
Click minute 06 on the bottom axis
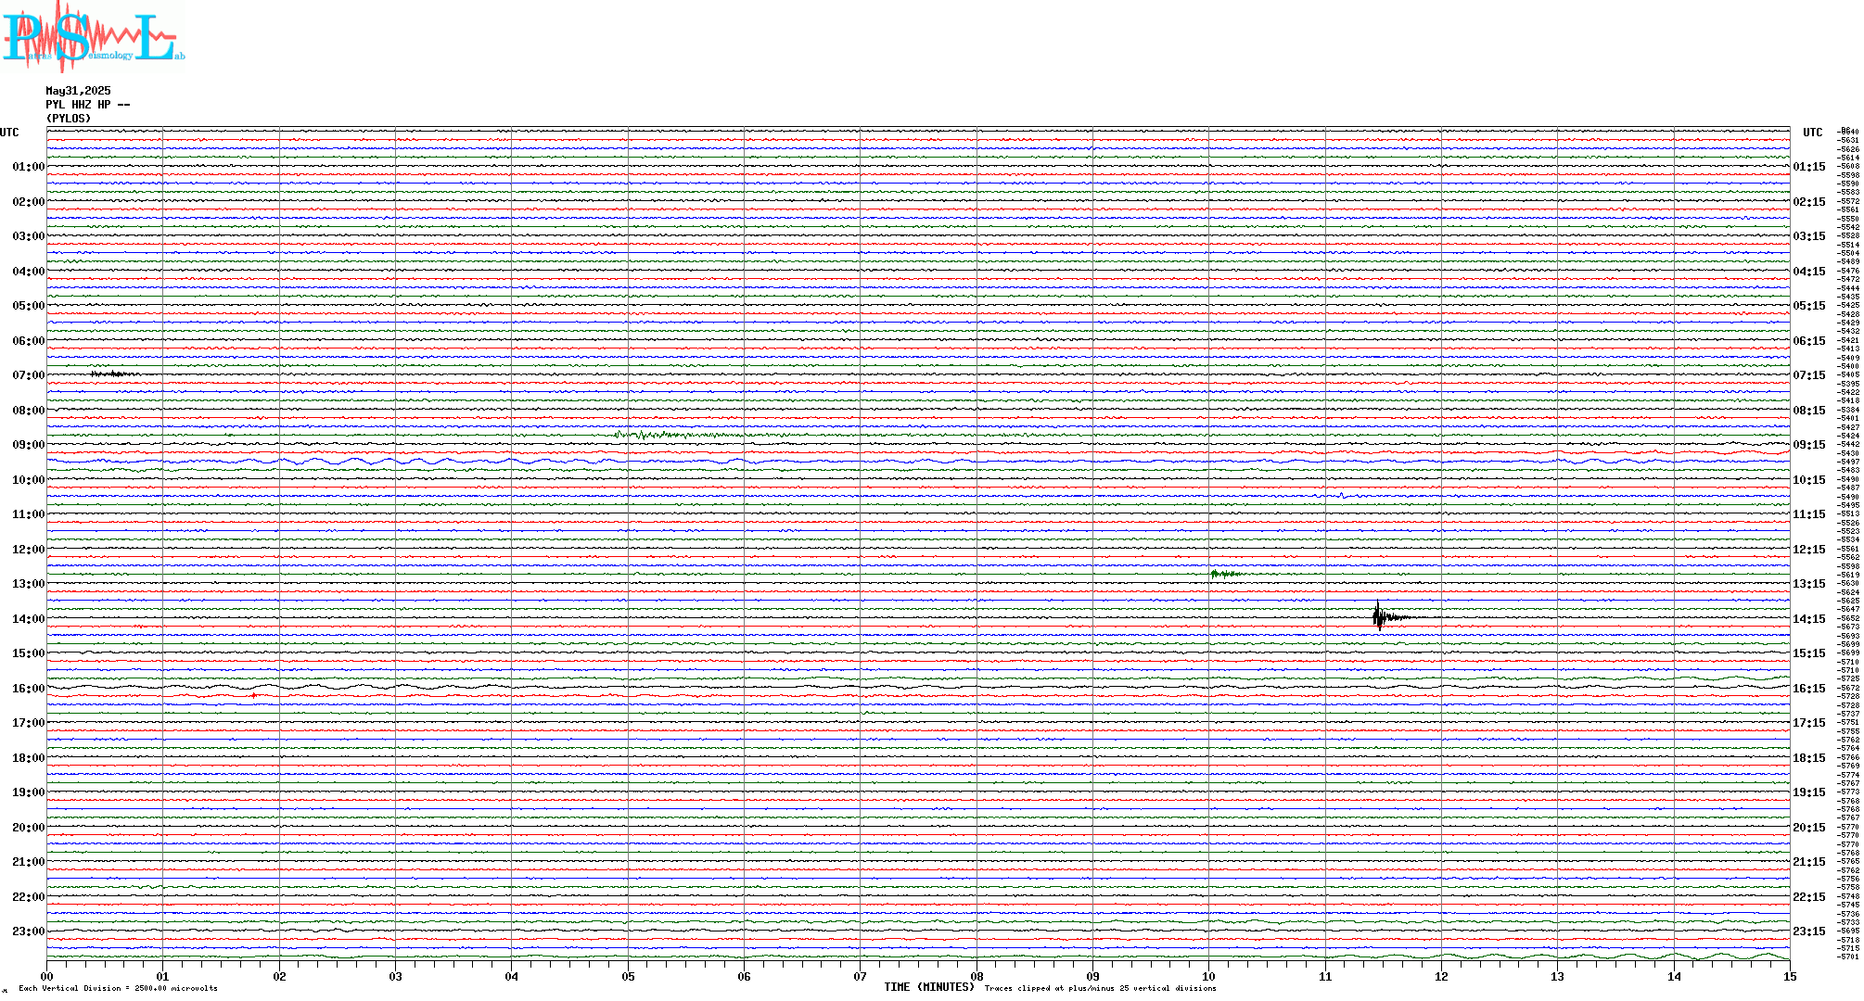tap(745, 976)
